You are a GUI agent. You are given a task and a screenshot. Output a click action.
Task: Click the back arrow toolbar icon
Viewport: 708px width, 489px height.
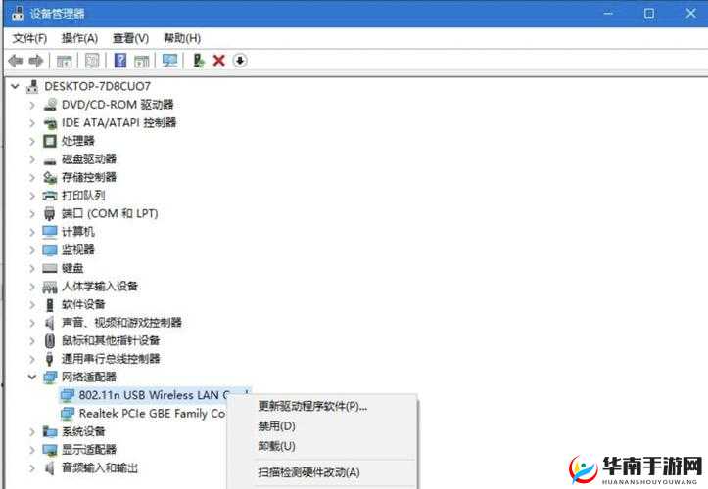(15, 61)
